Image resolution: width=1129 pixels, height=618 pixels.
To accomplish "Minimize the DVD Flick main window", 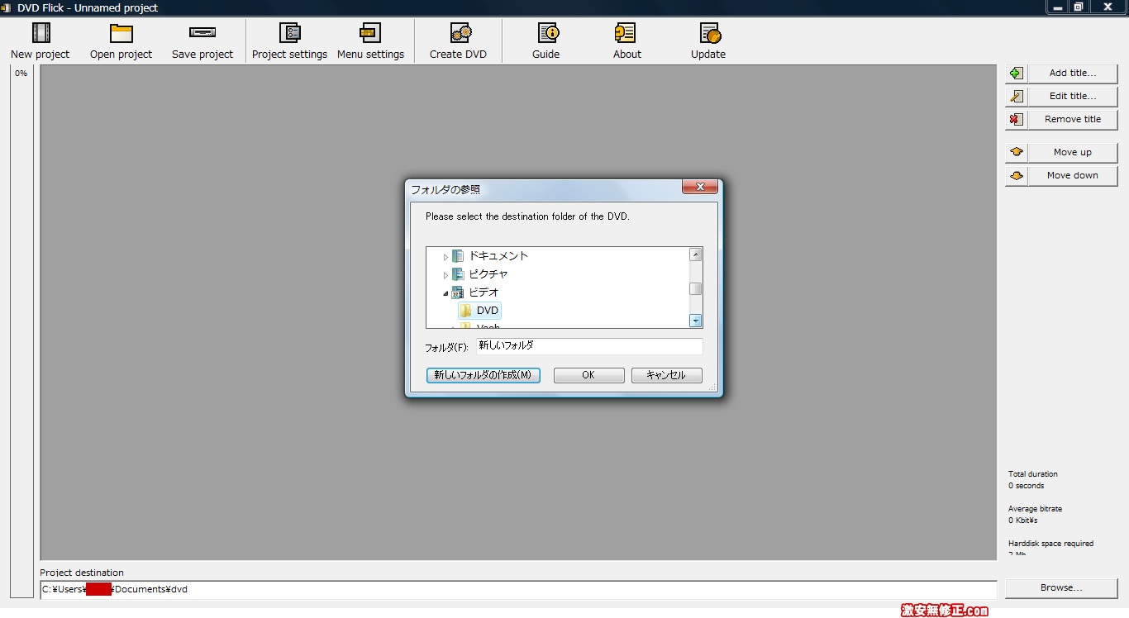I will pyautogui.click(x=1057, y=7).
